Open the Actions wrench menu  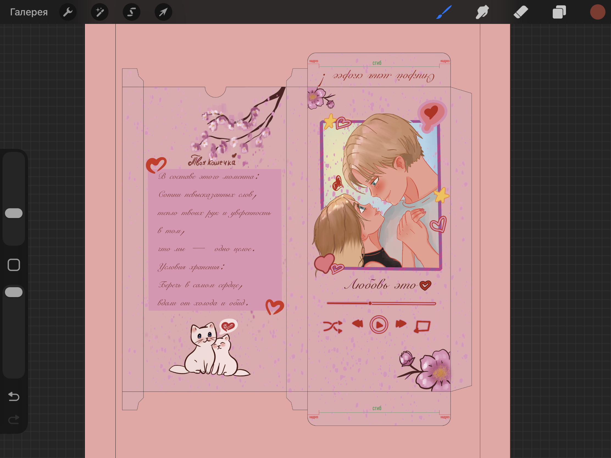68,12
